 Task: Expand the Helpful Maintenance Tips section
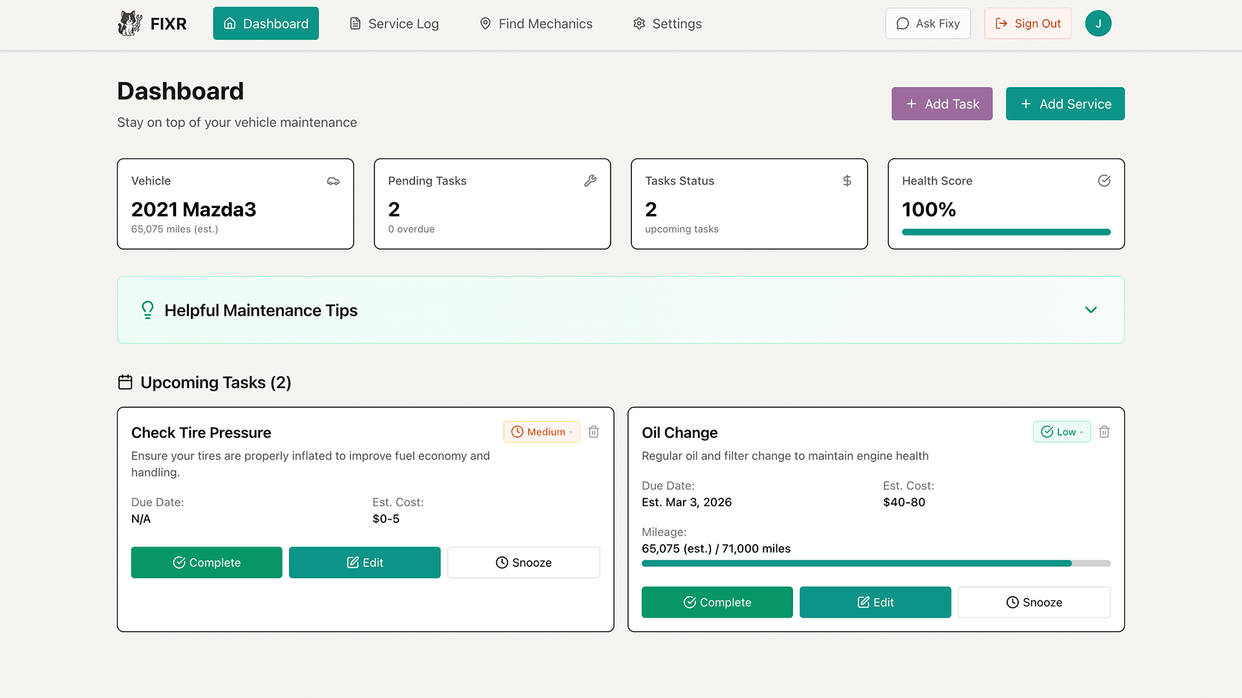click(1091, 310)
